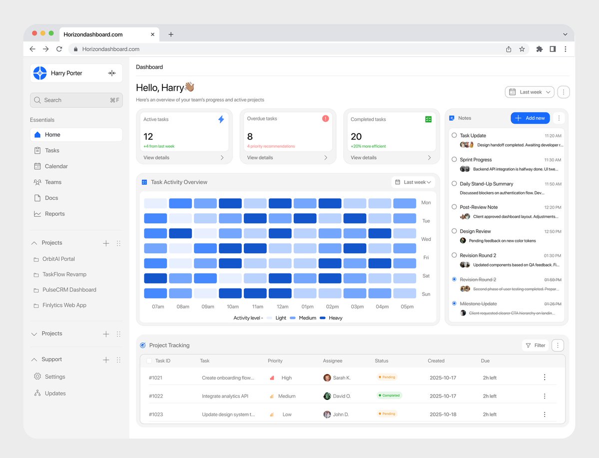
Task: Open the Tasks section in the sidebar
Action: (x=52, y=150)
